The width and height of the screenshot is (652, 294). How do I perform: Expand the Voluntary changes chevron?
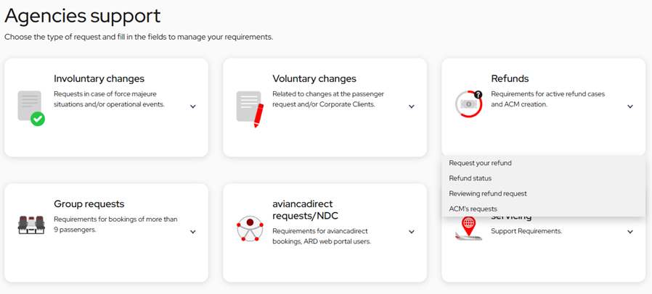click(412, 106)
